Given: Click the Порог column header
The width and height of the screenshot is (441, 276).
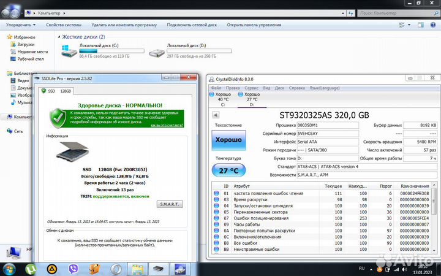Looking at the screenshot, I should [386, 186].
